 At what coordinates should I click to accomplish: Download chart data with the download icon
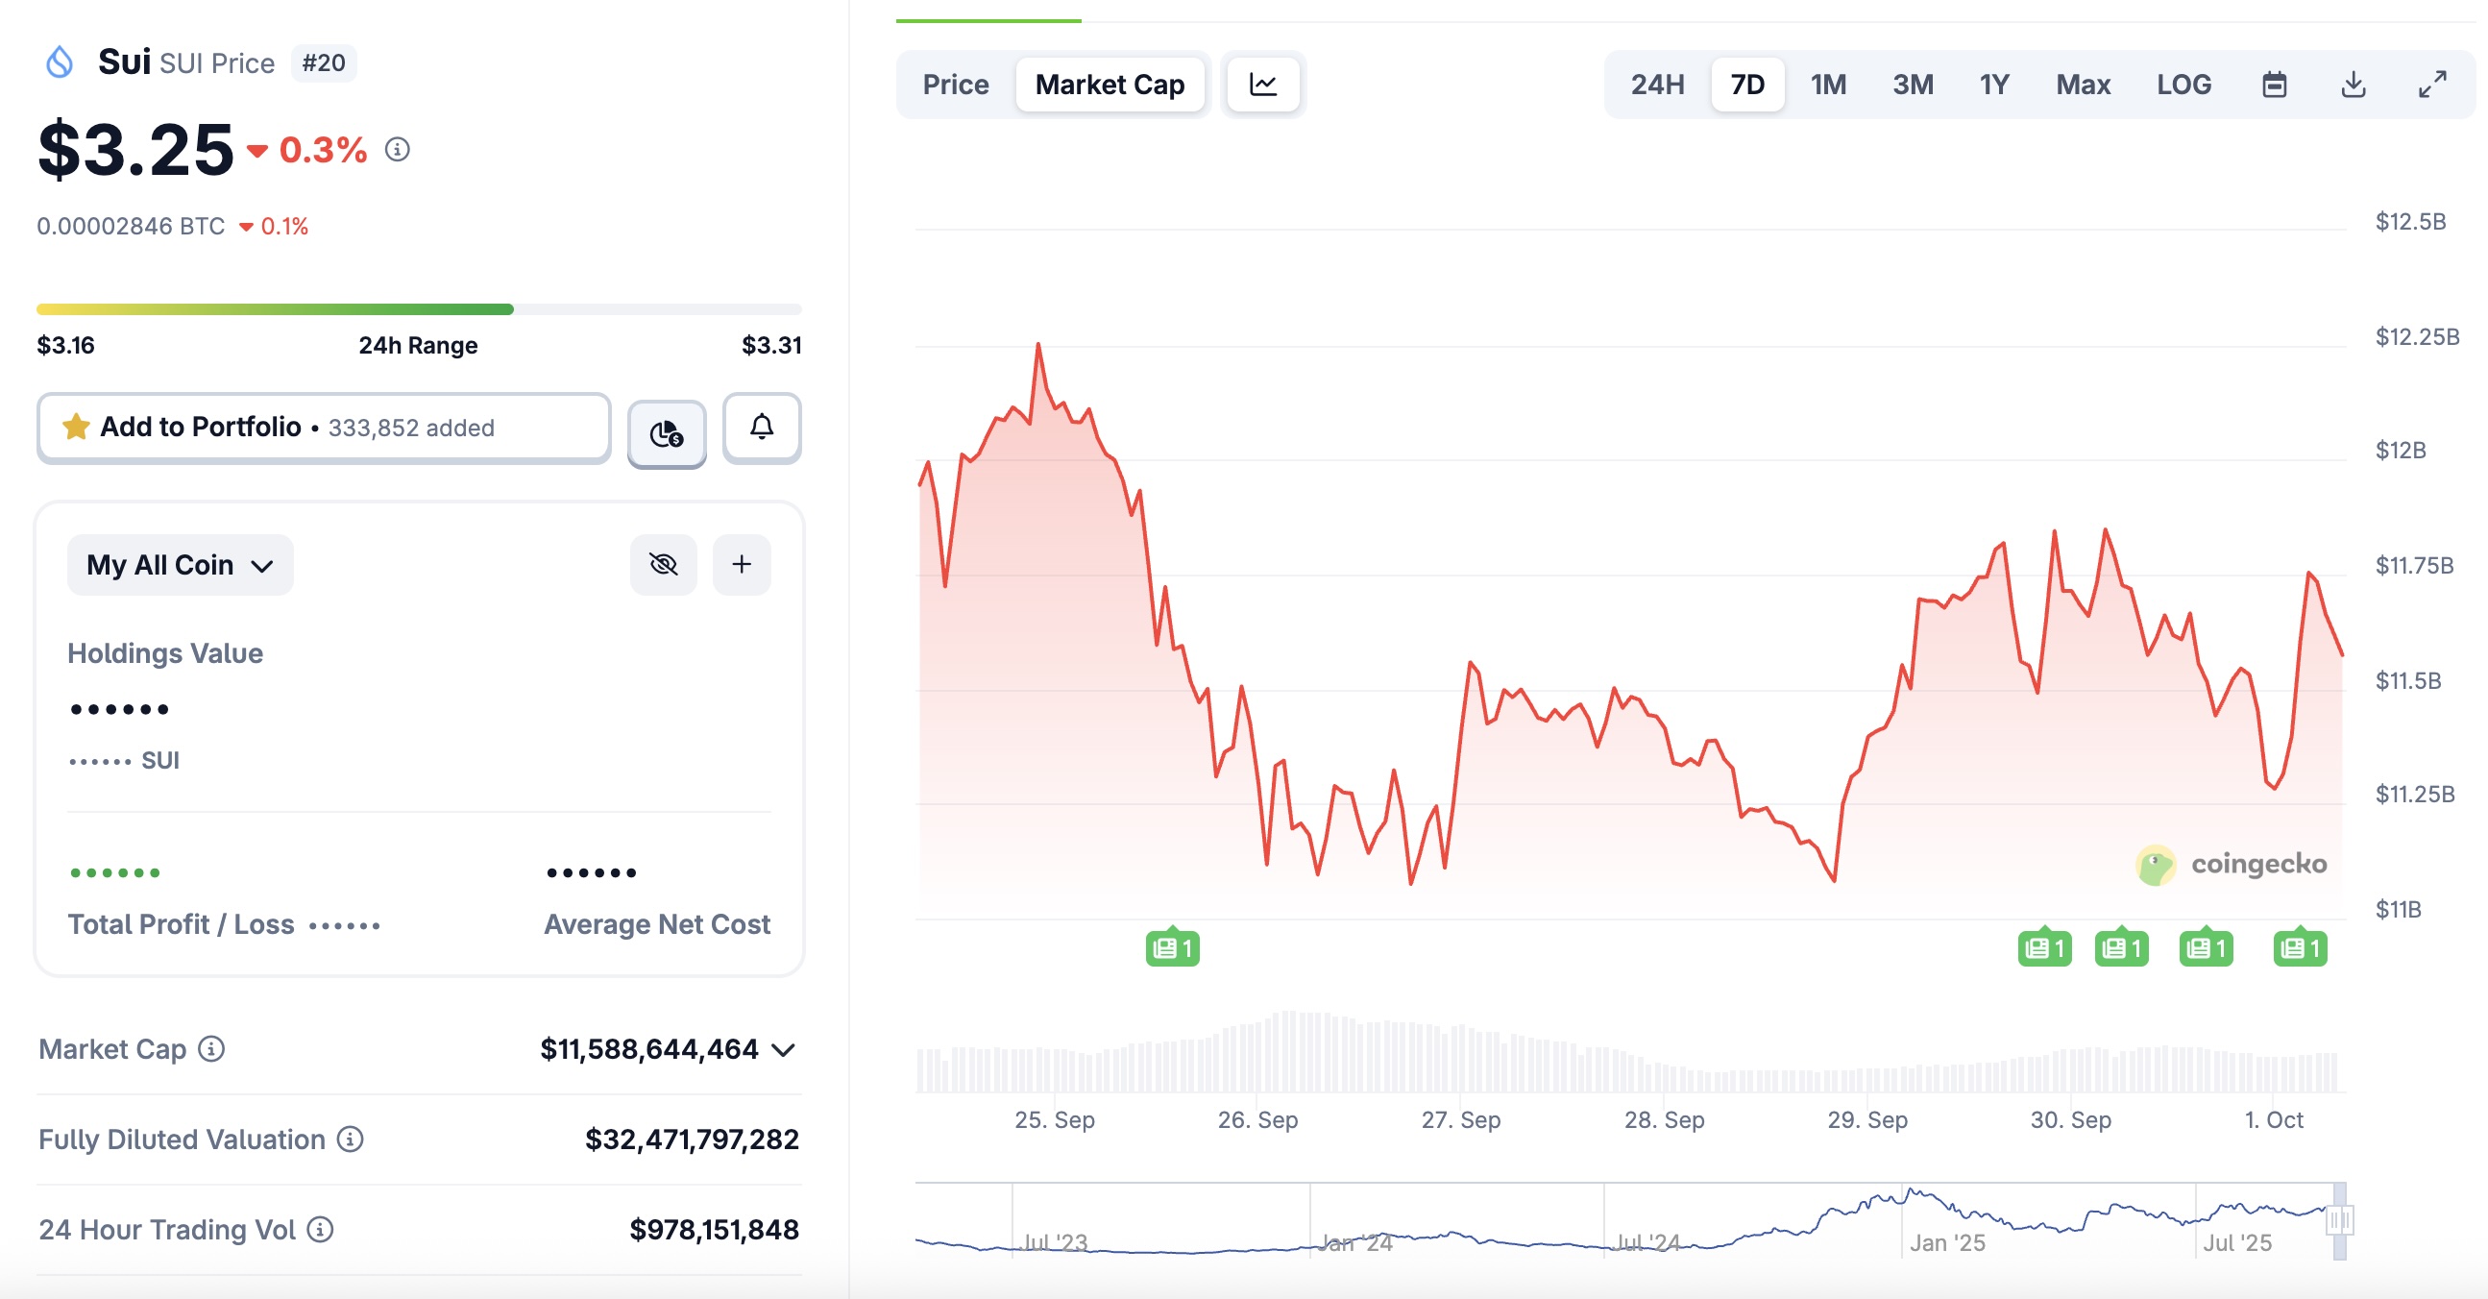coord(2353,85)
